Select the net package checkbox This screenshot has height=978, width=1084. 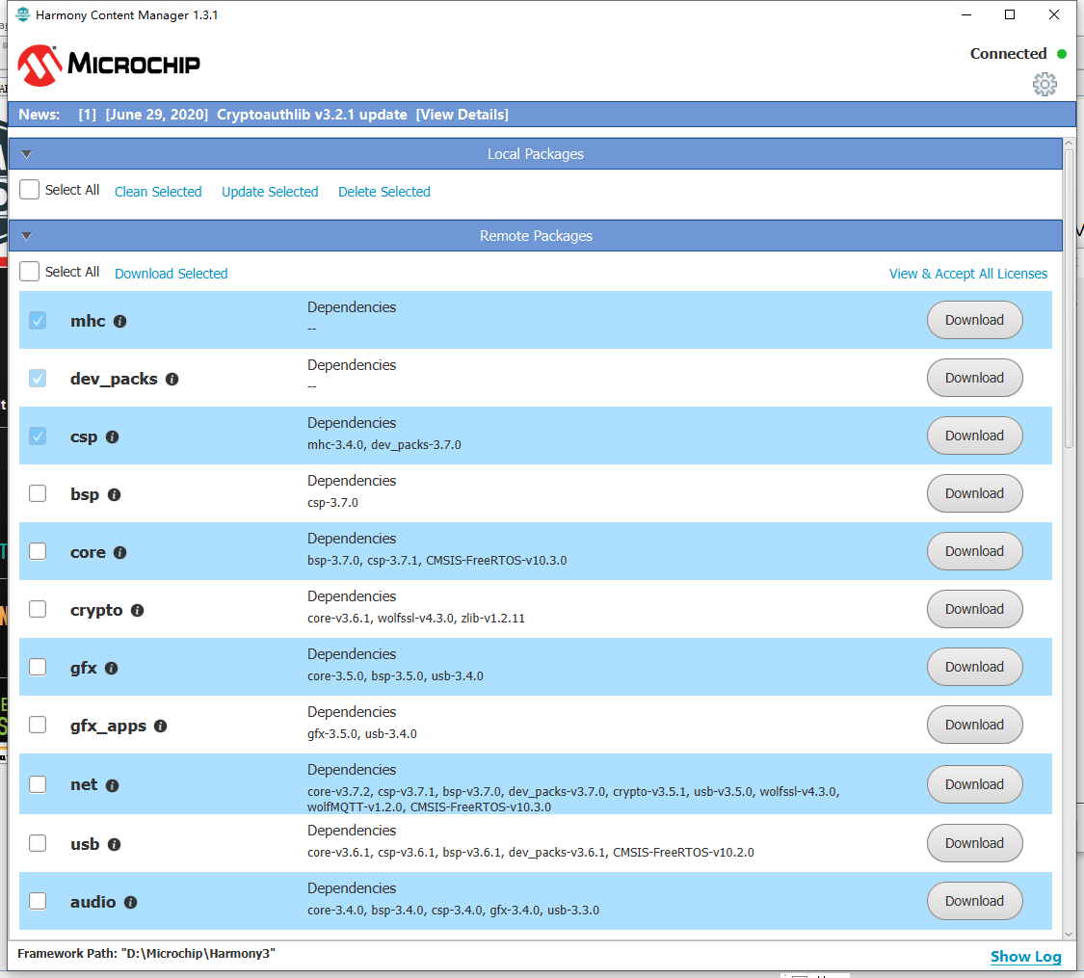pos(38,784)
